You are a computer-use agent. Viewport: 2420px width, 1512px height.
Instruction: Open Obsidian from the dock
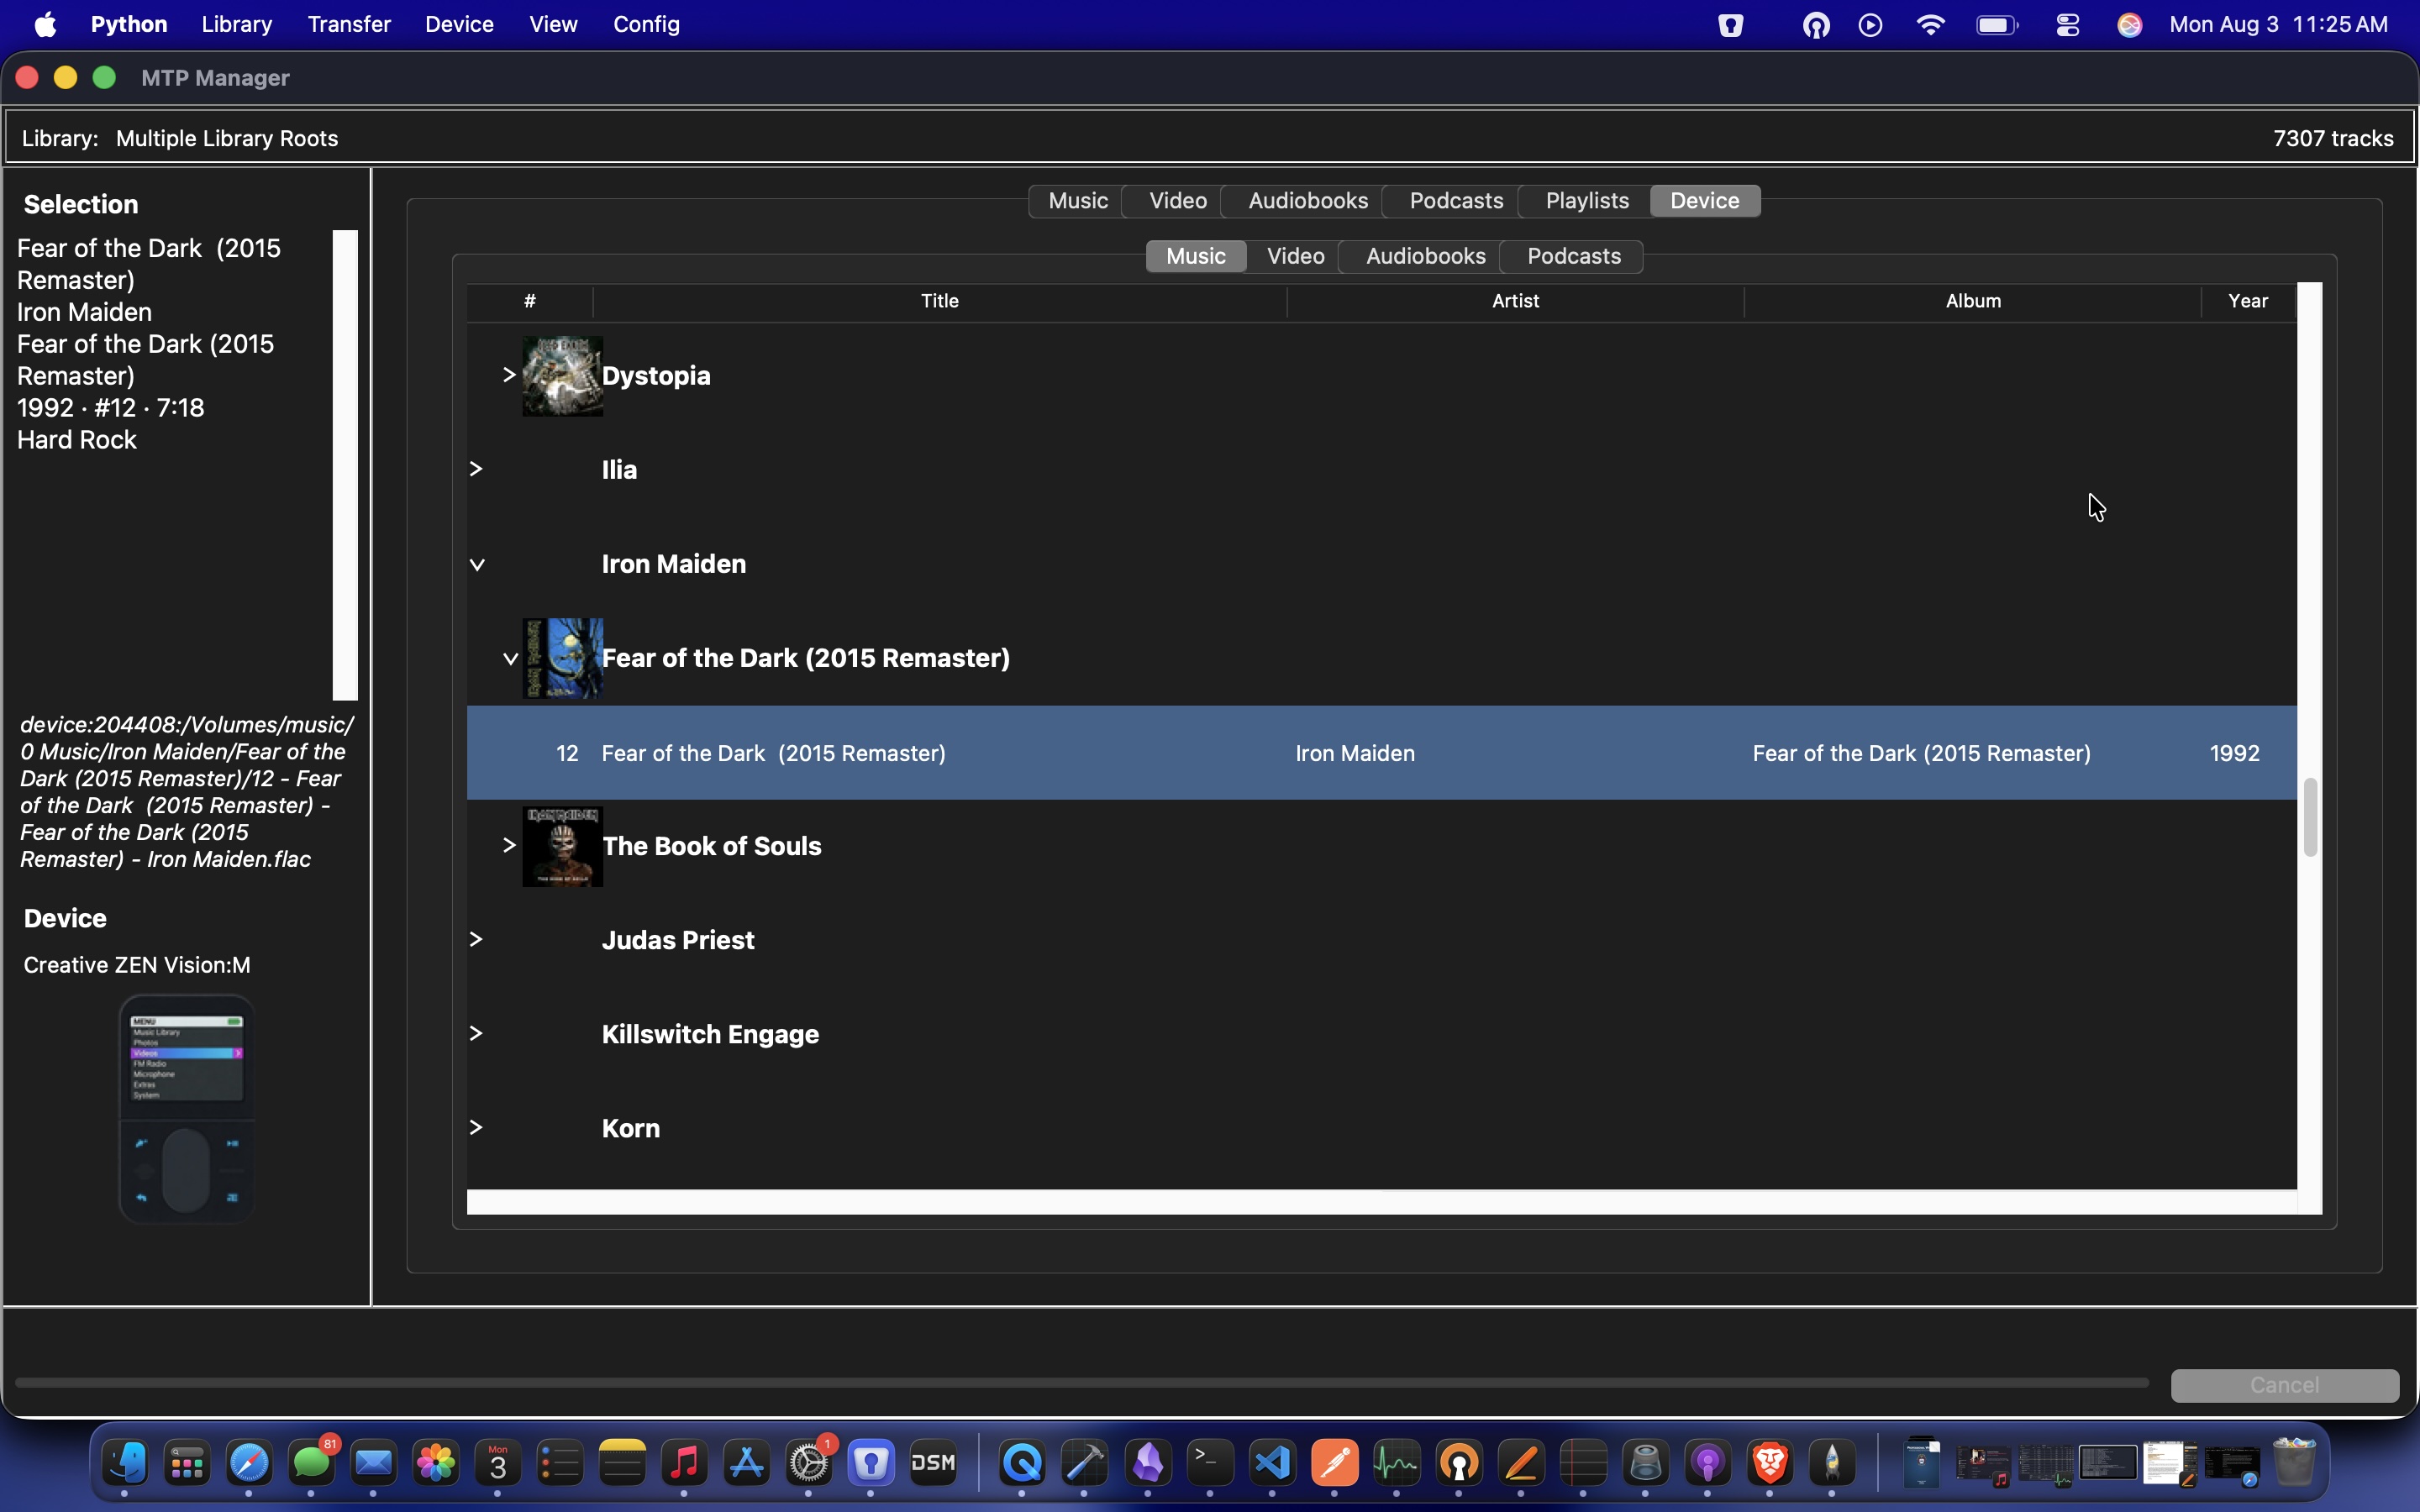tap(1148, 1464)
